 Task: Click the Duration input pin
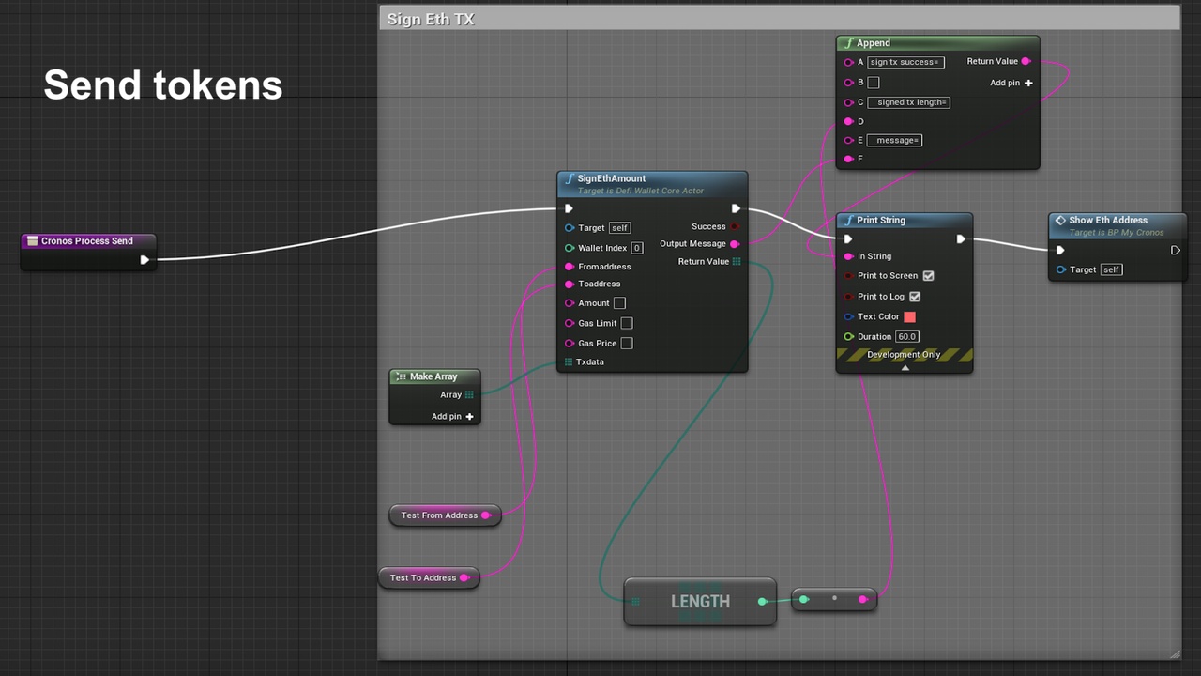[x=849, y=337]
